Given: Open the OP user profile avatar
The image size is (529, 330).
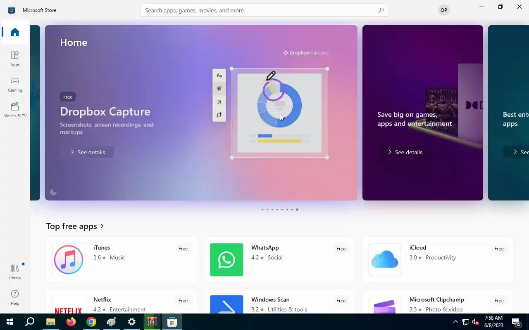Looking at the screenshot, I should 444,10.
